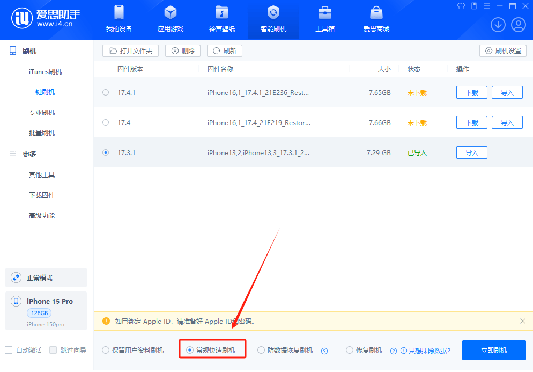Open the 工具箱 tab

(324, 19)
